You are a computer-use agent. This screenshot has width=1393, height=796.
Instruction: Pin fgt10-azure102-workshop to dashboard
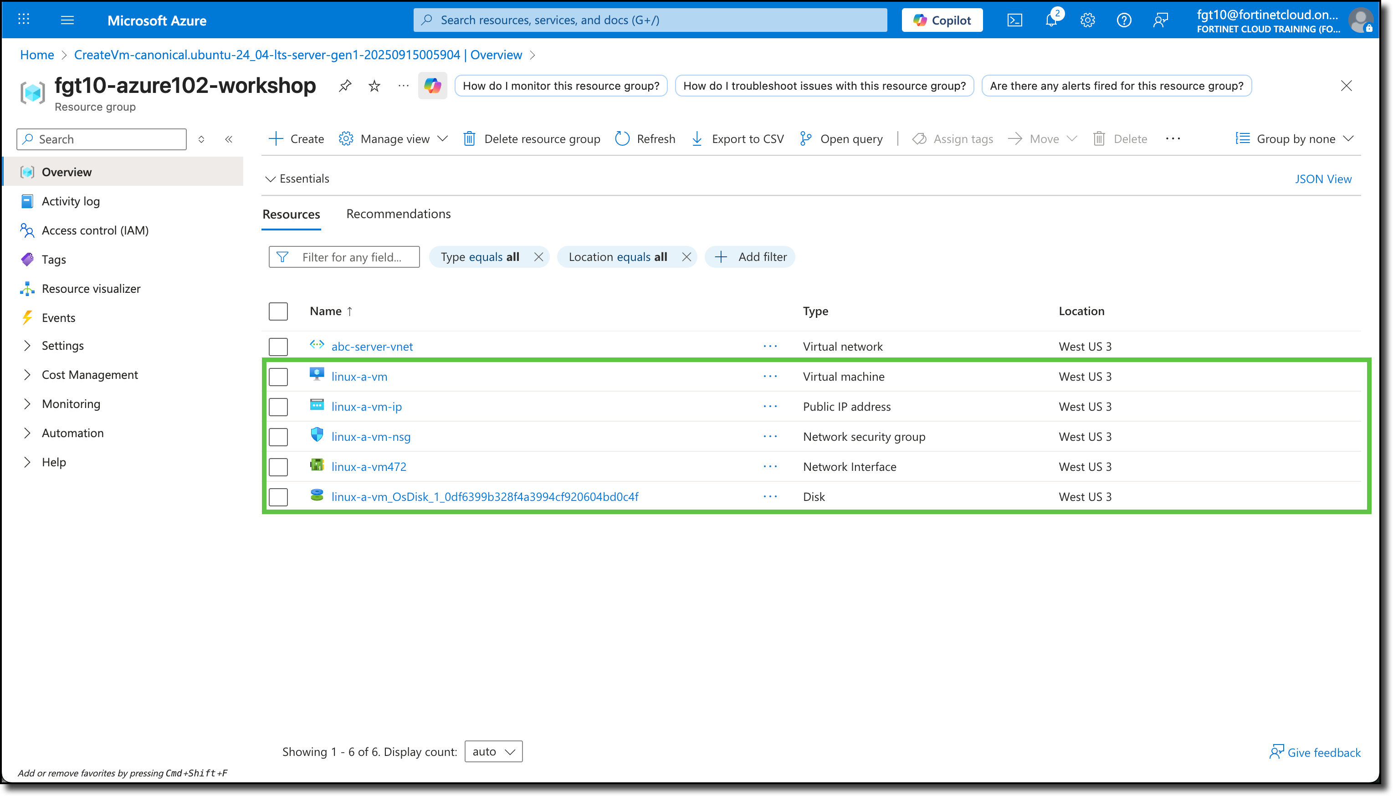(x=344, y=85)
